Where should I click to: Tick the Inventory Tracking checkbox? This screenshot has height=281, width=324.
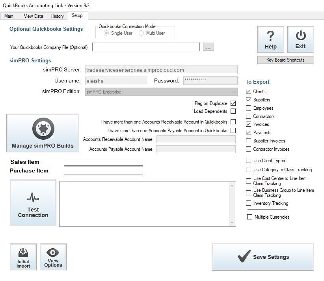tap(249, 203)
